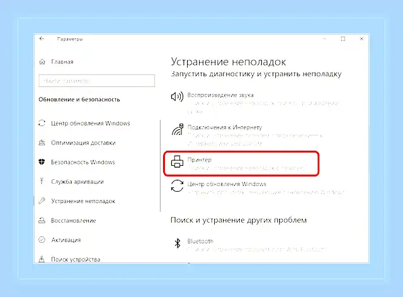Close the Параметры window
Viewport: 403px width, 297px height.
(361, 38)
